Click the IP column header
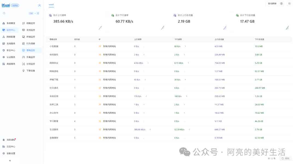The width and height of the screenshot is (295, 164). [99, 39]
